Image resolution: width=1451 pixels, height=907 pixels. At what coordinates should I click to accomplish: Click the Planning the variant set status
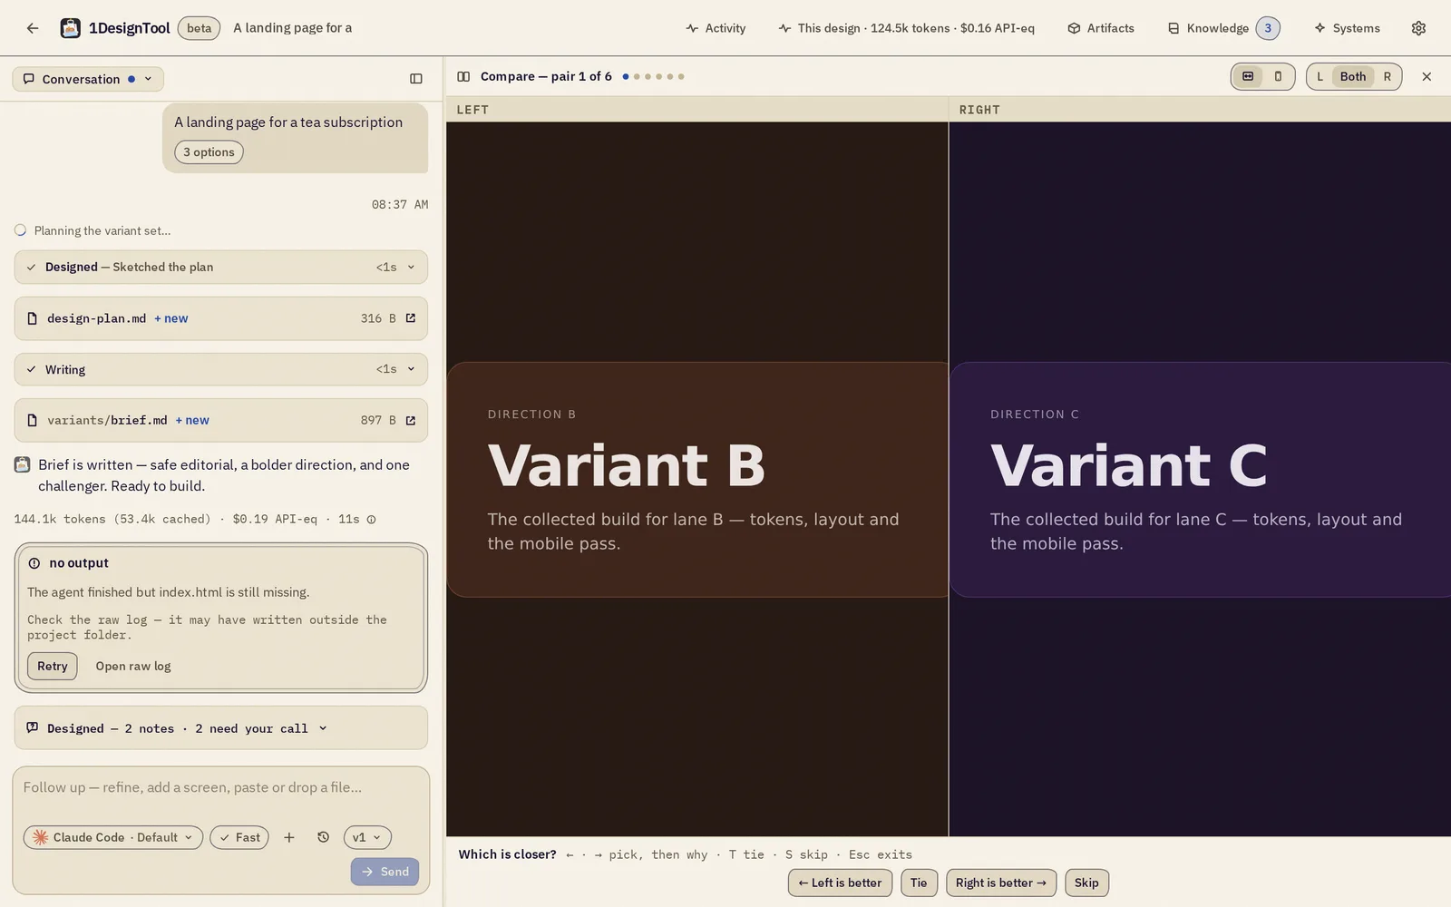pyautogui.click(x=102, y=231)
